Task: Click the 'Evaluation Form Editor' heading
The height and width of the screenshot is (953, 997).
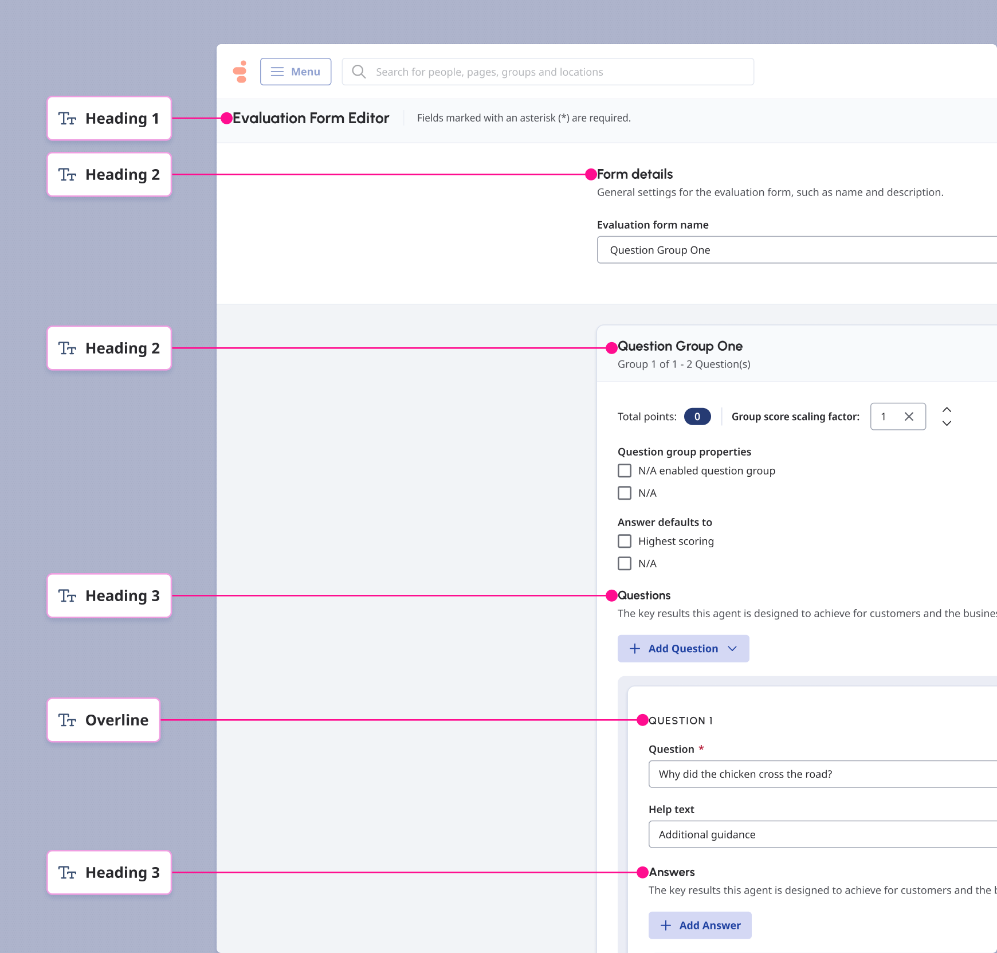Action: pos(311,118)
